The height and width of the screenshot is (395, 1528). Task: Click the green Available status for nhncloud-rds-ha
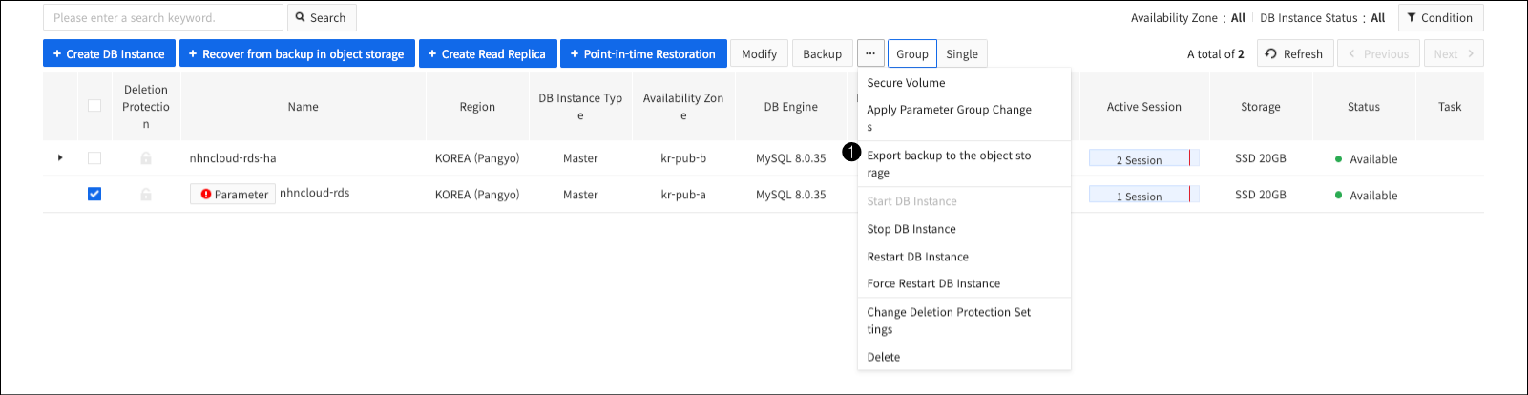(x=1366, y=159)
